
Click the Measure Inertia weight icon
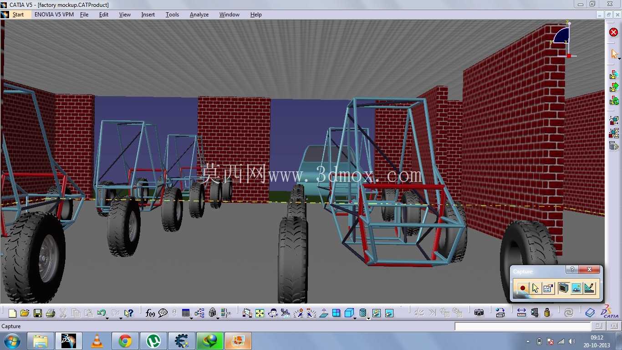(x=547, y=313)
